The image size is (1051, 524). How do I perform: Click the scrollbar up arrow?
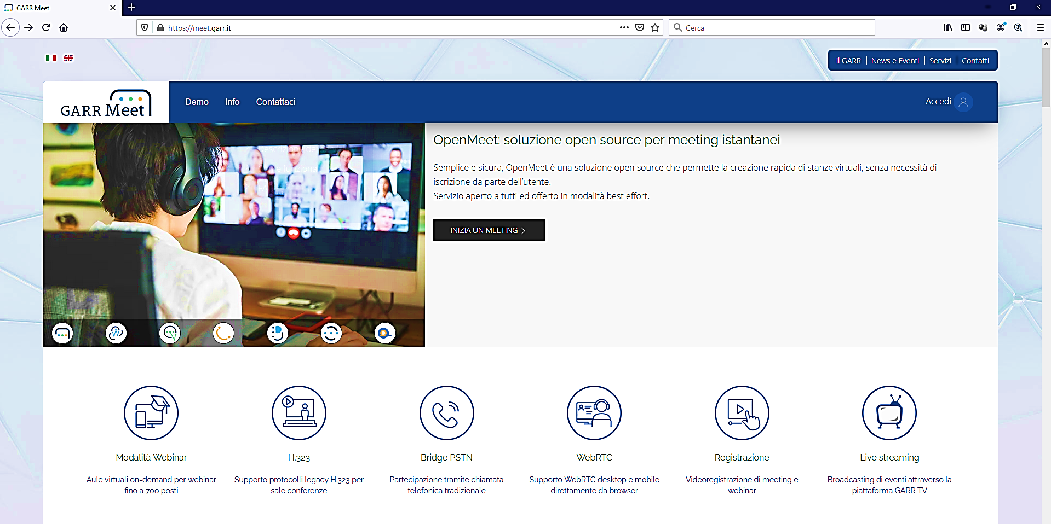click(1046, 43)
